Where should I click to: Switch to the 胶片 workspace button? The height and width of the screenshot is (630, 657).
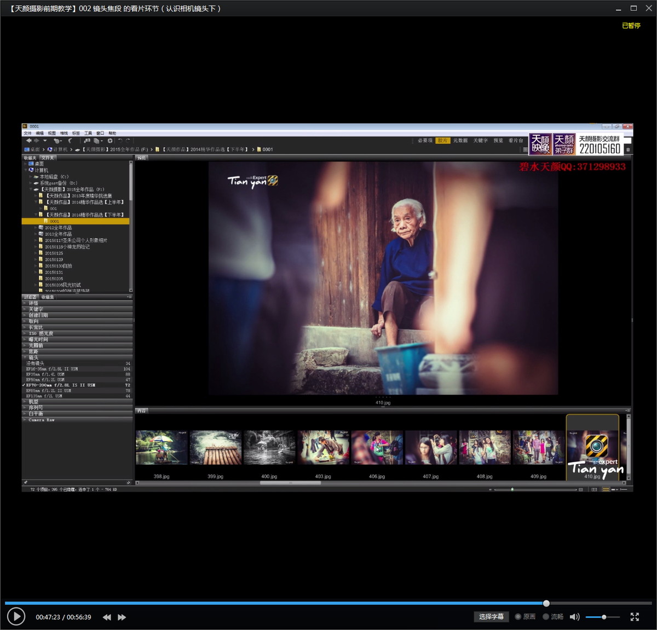pyautogui.click(x=442, y=141)
